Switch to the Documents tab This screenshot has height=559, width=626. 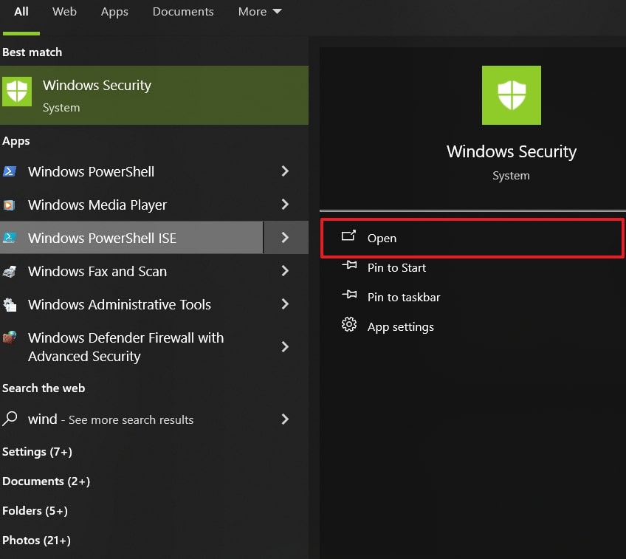tap(183, 11)
